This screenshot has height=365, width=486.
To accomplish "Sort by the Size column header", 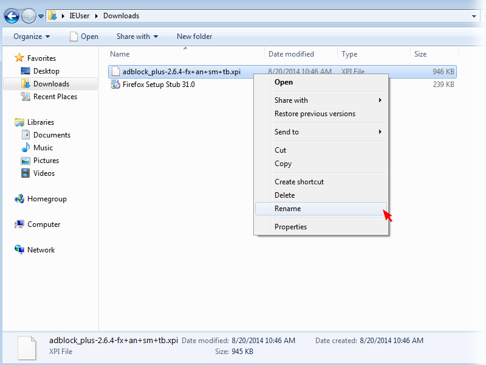I will (x=420, y=54).
